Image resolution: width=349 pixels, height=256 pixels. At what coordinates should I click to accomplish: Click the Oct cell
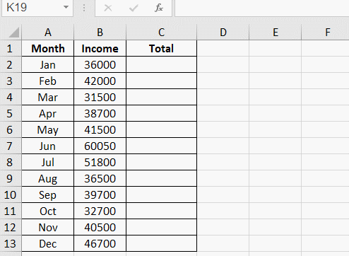point(48,211)
